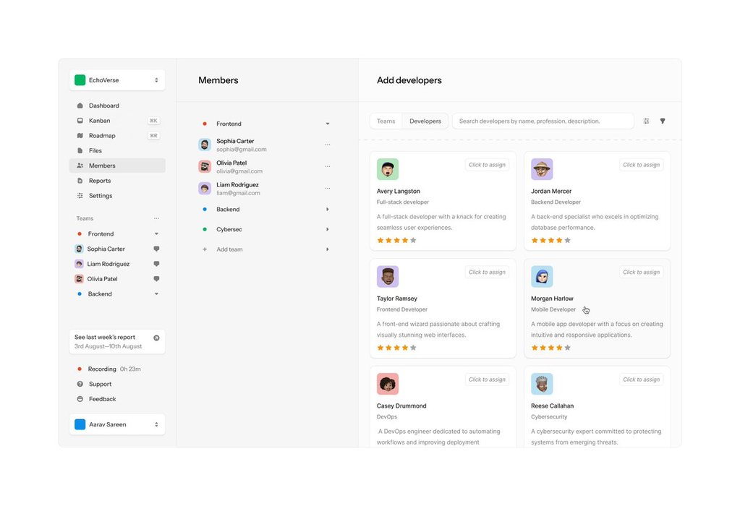Click to assign Avery Langston
The width and height of the screenshot is (740, 506).
pos(487,165)
